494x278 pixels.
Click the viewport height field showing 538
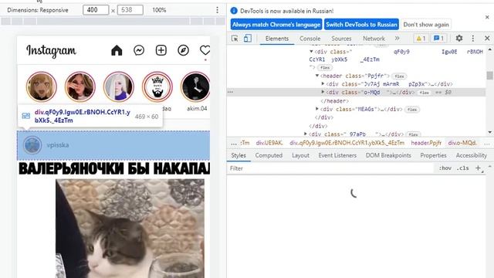(x=130, y=10)
